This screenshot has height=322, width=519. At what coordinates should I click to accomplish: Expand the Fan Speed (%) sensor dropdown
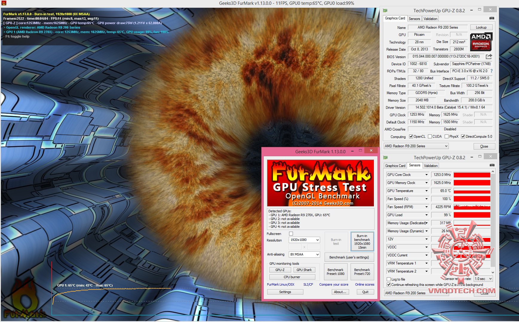coord(426,199)
